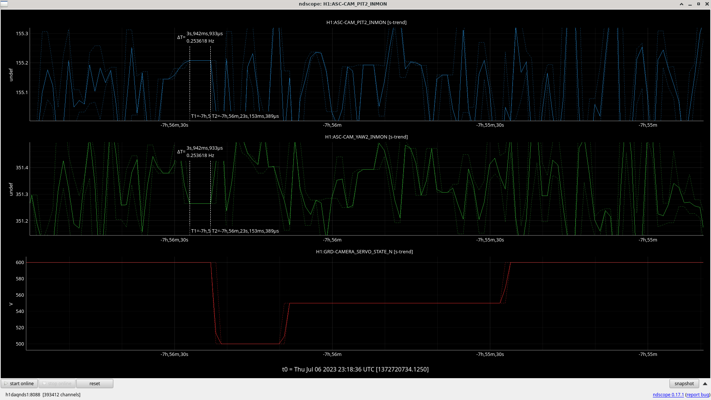This screenshot has width=711, height=400.
Task: Expand the triangle next to snapshot
Action: (705, 384)
